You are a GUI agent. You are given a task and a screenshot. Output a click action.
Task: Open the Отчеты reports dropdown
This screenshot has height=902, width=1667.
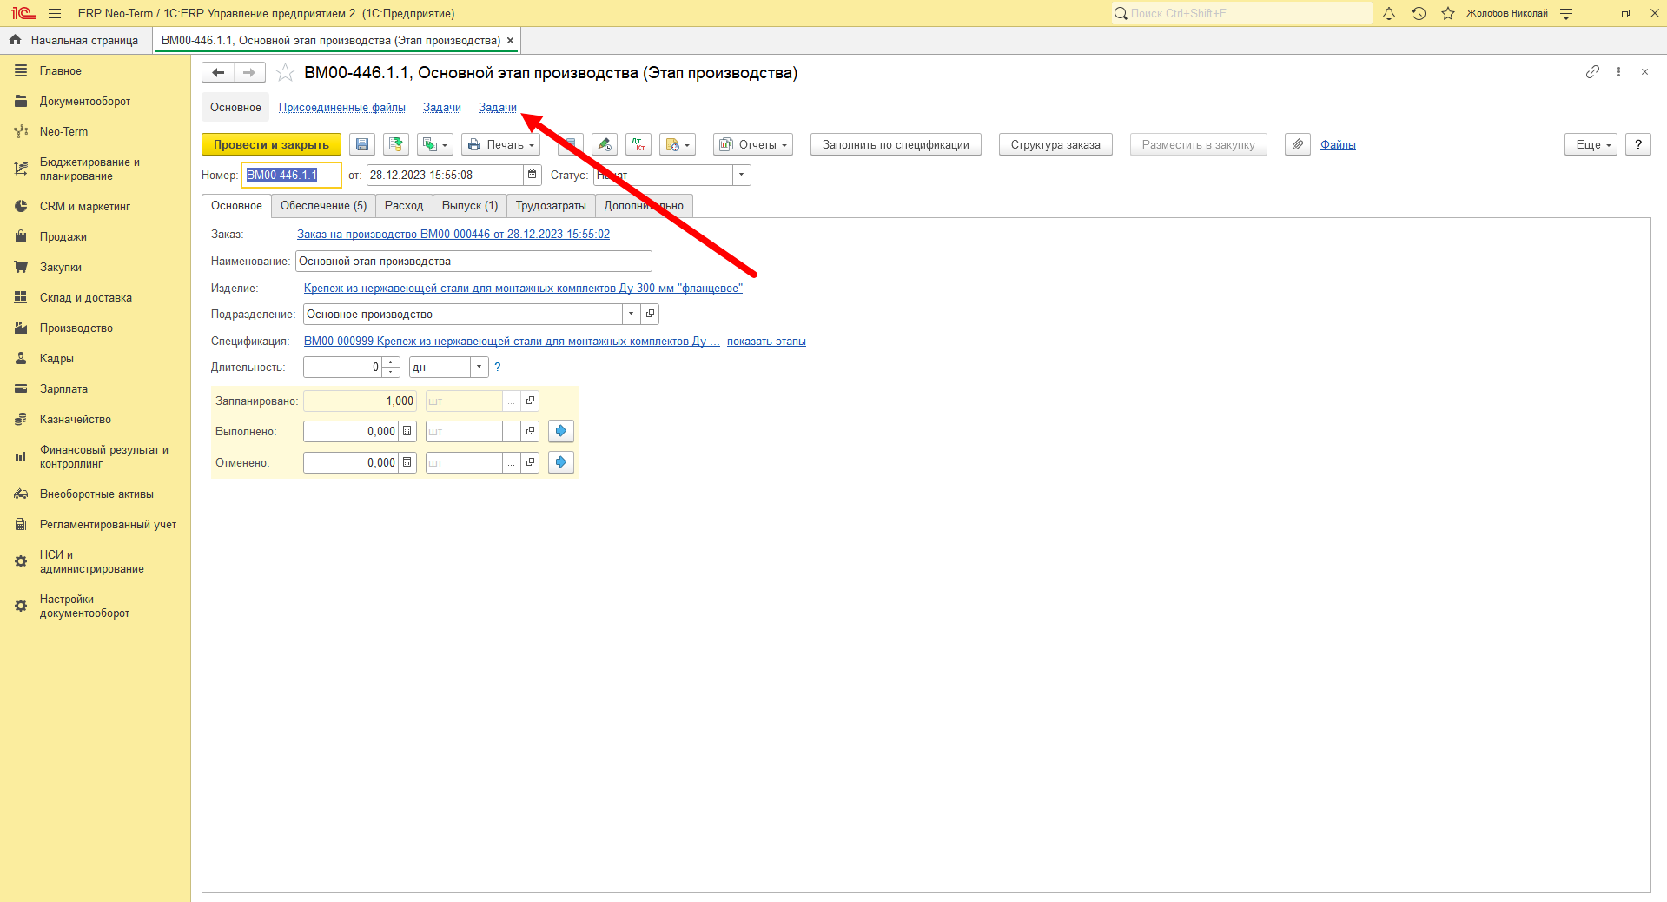tap(753, 145)
